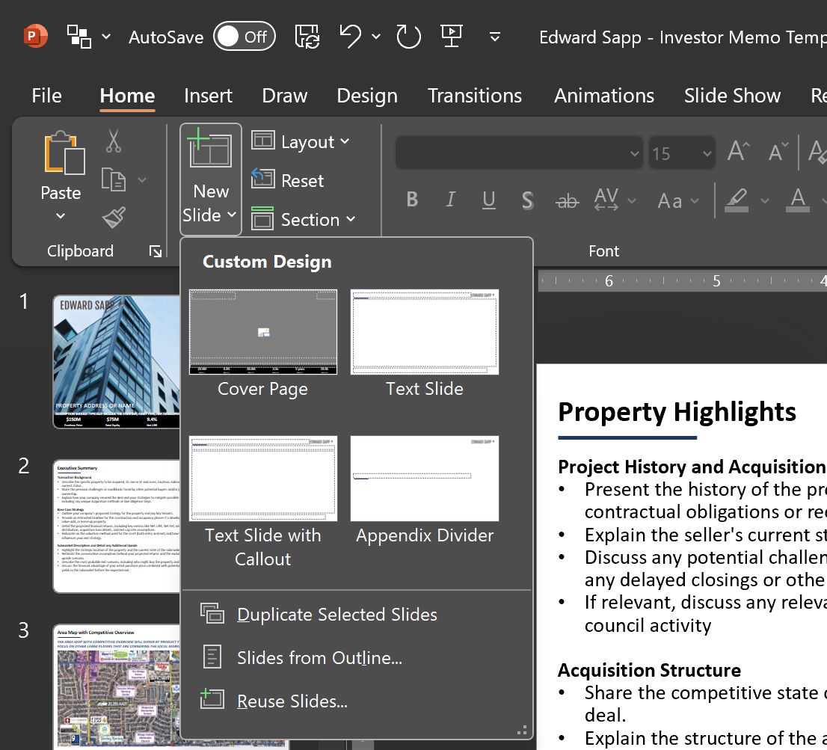Open the font size combo box
This screenshot has width=827, height=750.
point(681,154)
